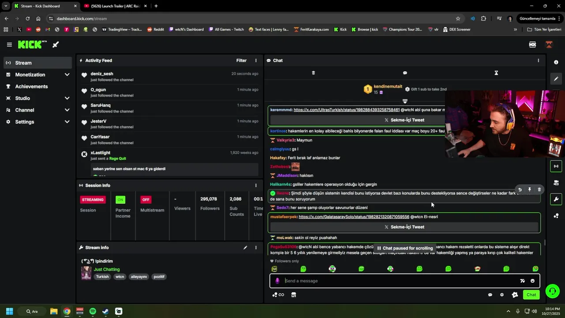
Task: Click the broadcast signal icon in the right sidebar
Action: (x=556, y=166)
